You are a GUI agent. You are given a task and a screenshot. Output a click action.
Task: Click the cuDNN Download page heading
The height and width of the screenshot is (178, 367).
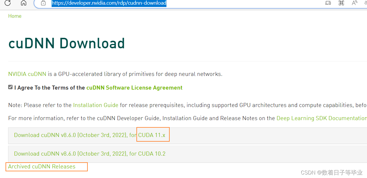[x=67, y=43]
